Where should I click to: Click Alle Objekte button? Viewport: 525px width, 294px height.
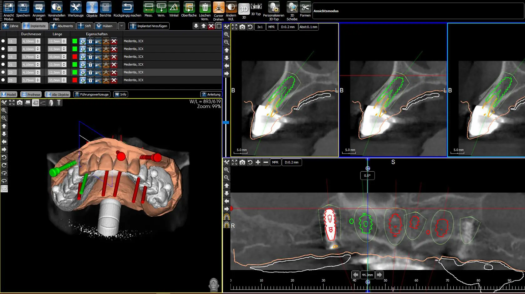pos(58,94)
